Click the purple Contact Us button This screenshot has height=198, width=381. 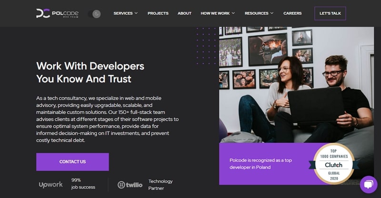(72, 161)
